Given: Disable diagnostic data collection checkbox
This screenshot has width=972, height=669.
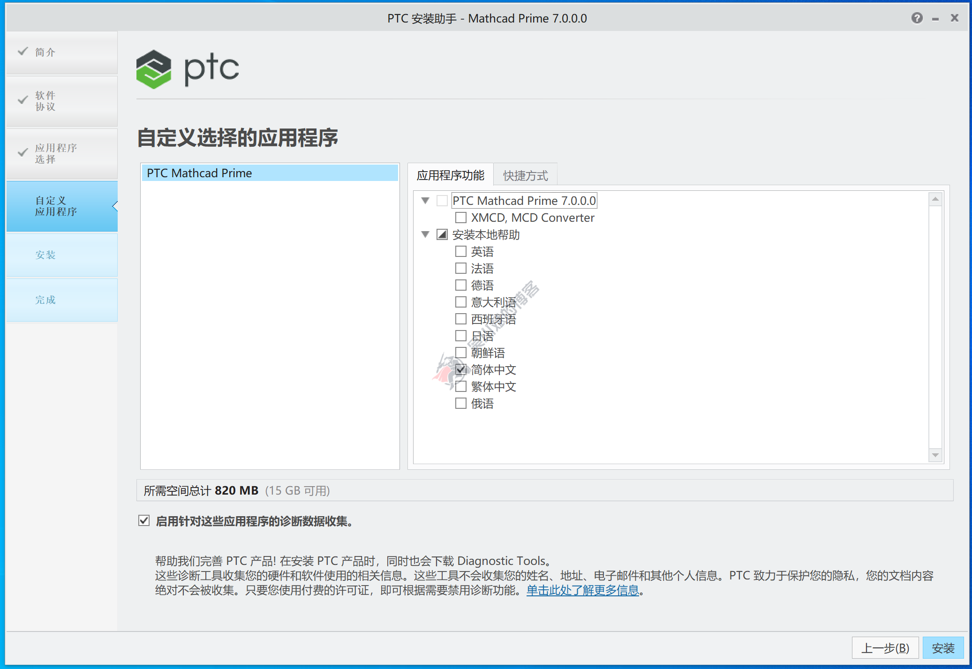Looking at the screenshot, I should coord(144,520).
